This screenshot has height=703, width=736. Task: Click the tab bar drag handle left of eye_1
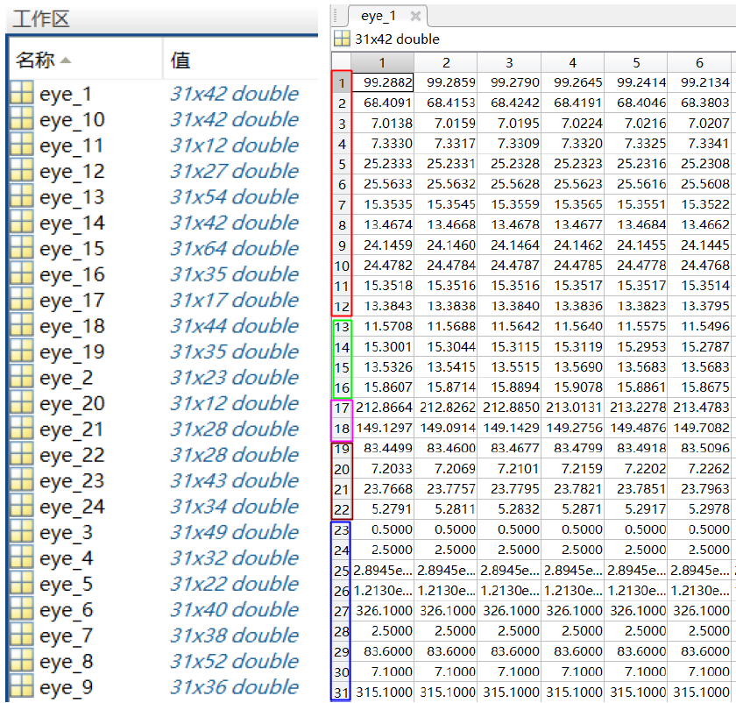[336, 17]
